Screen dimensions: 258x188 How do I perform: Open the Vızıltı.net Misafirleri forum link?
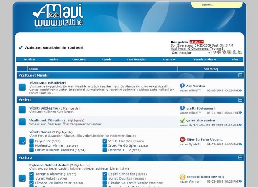point(47,83)
